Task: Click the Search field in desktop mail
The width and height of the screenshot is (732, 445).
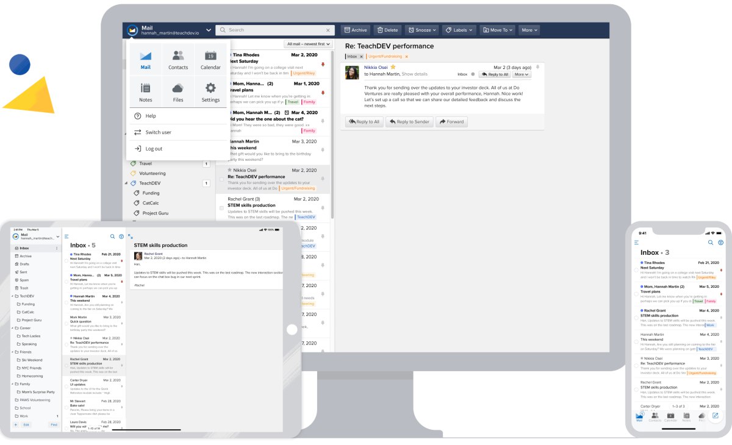Action: 274,30
